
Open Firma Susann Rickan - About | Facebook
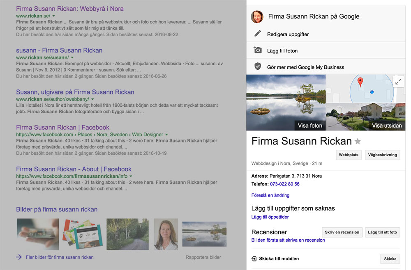pos(74,169)
